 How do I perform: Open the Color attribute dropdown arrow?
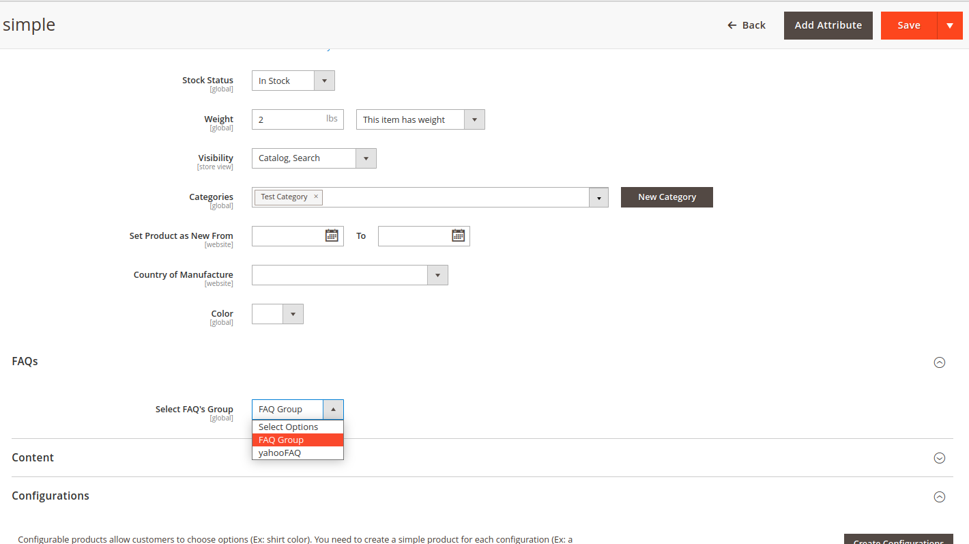(x=293, y=313)
